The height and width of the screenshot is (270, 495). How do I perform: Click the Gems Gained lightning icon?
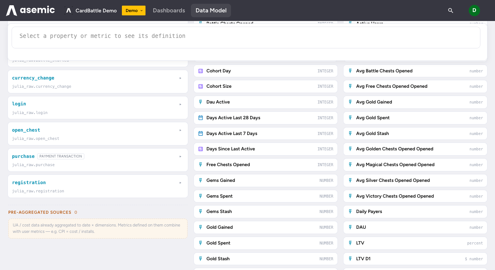[x=201, y=180]
